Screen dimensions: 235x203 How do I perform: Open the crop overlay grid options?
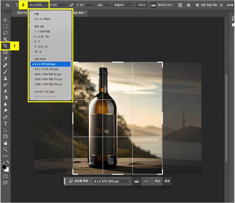tap(180, 5)
